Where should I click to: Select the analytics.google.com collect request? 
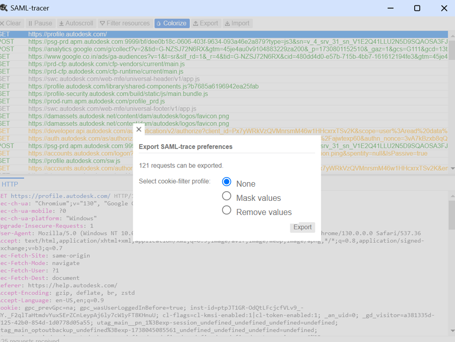click(x=224, y=49)
